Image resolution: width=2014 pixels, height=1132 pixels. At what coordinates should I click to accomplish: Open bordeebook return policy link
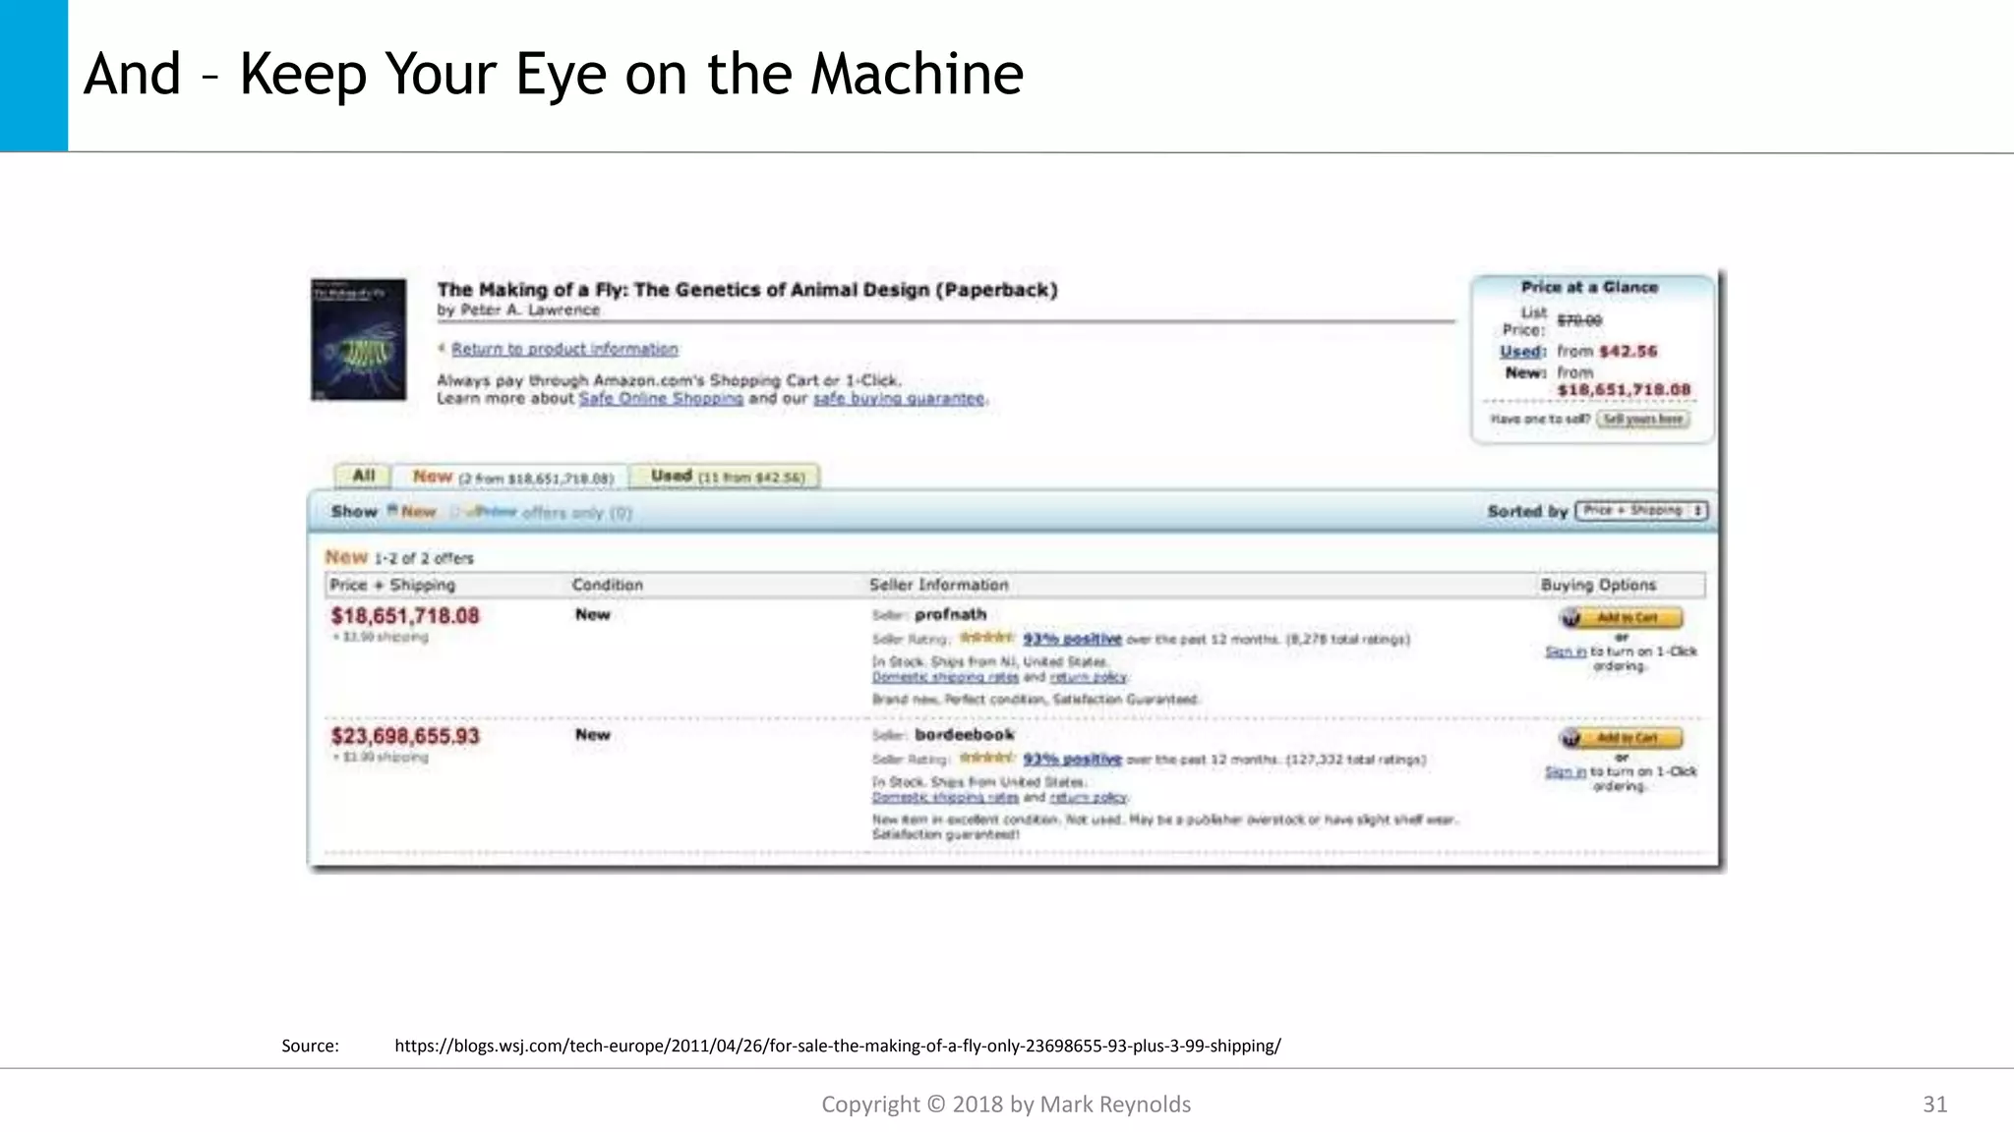click(x=1088, y=797)
